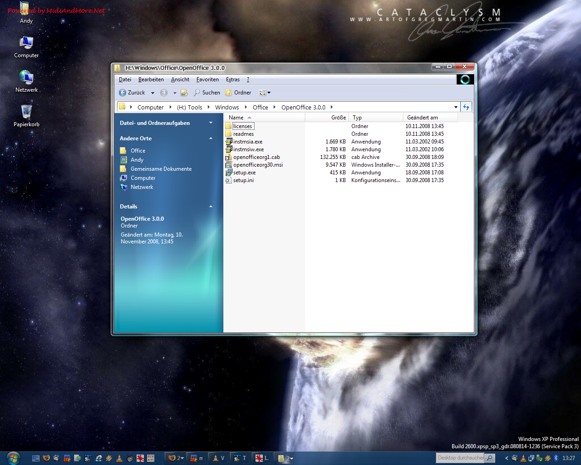The height and width of the screenshot is (465, 581).
Task: Click the Windows Start orb
Action: (x=13, y=458)
